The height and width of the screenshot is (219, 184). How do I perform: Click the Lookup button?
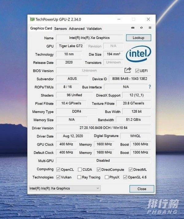(x=139, y=38)
